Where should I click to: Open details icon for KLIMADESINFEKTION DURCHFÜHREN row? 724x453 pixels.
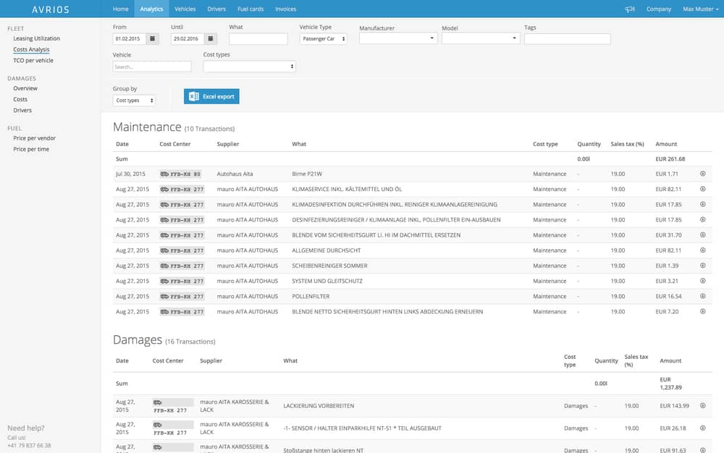(x=703, y=204)
